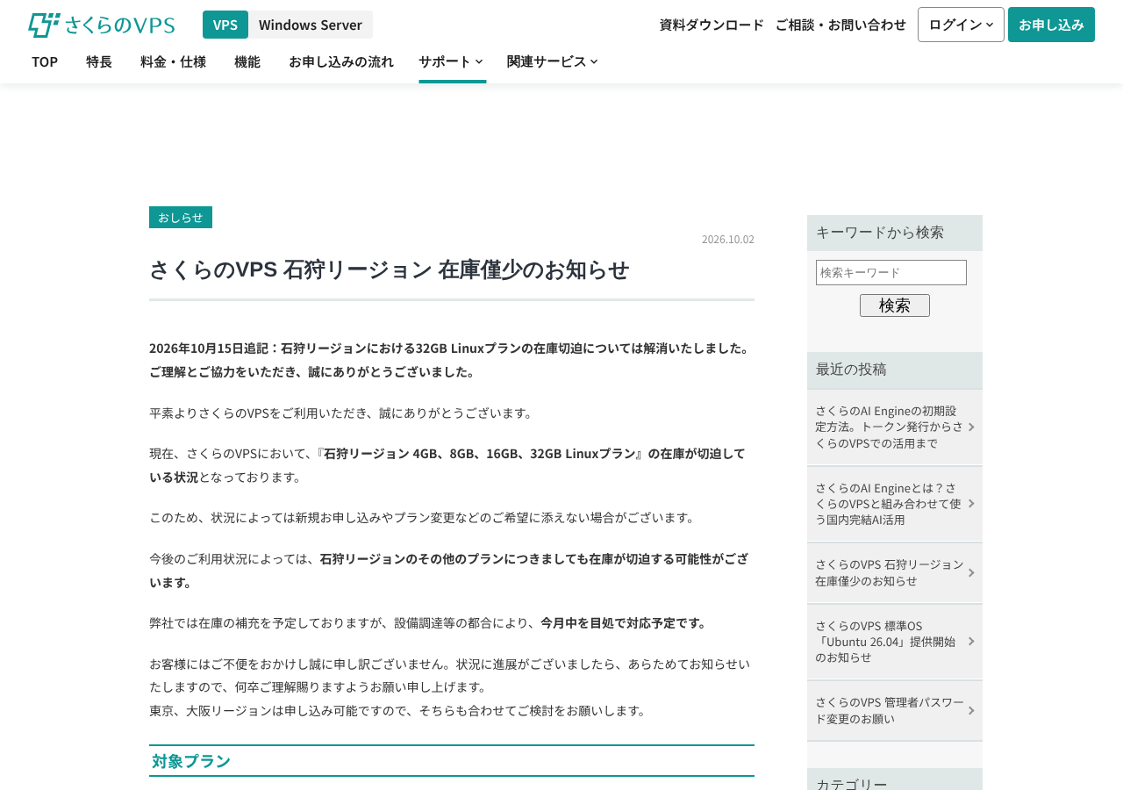Click the 検索 search button
The width and height of the screenshot is (1123, 790).
pyautogui.click(x=895, y=305)
